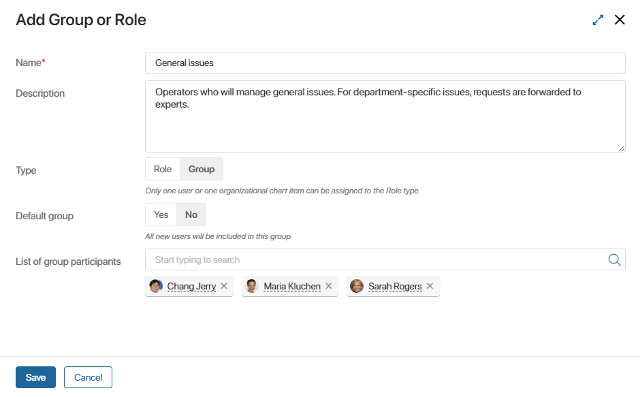Click Sarah Rogers' avatar picture

[357, 286]
